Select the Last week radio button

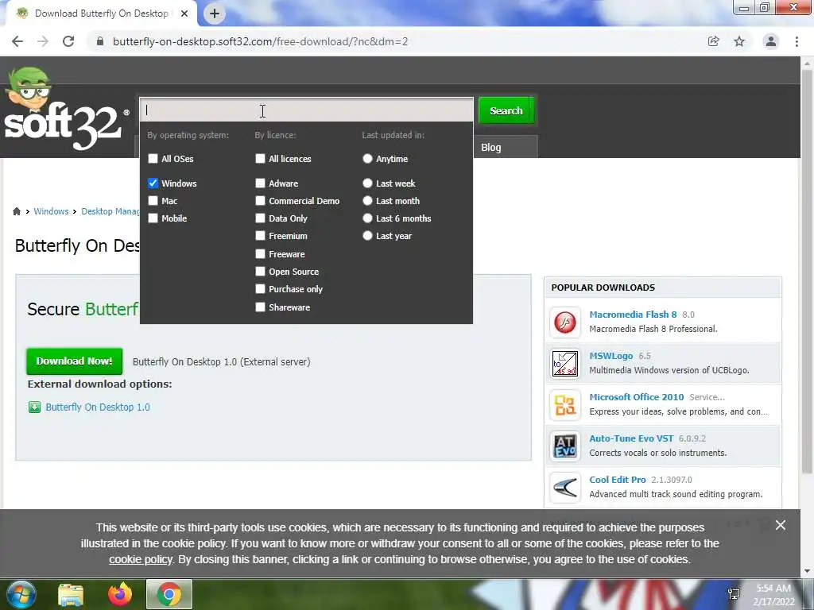367,183
